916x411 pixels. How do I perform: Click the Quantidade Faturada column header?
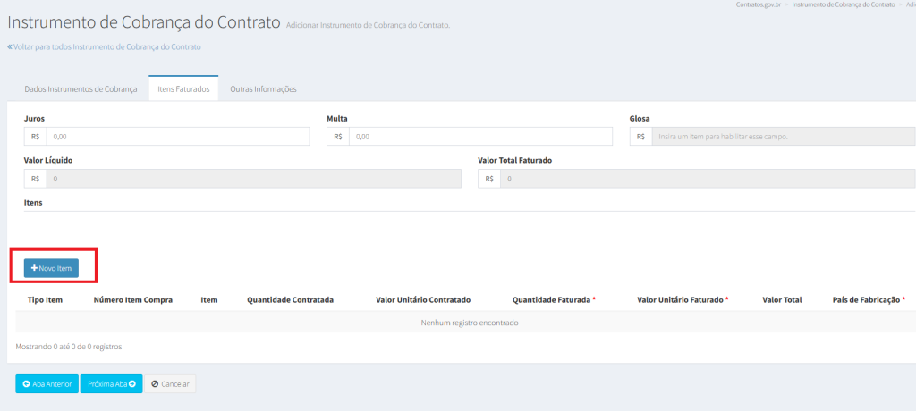(551, 300)
